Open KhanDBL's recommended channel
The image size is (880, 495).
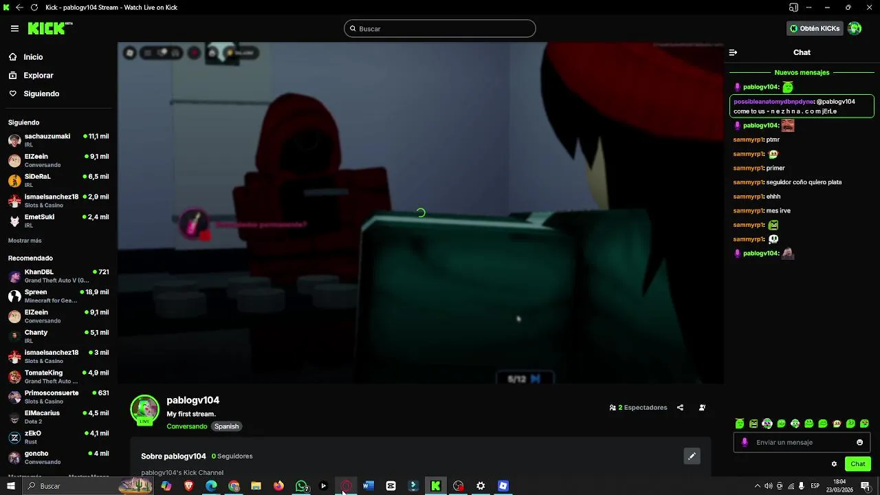(x=58, y=276)
